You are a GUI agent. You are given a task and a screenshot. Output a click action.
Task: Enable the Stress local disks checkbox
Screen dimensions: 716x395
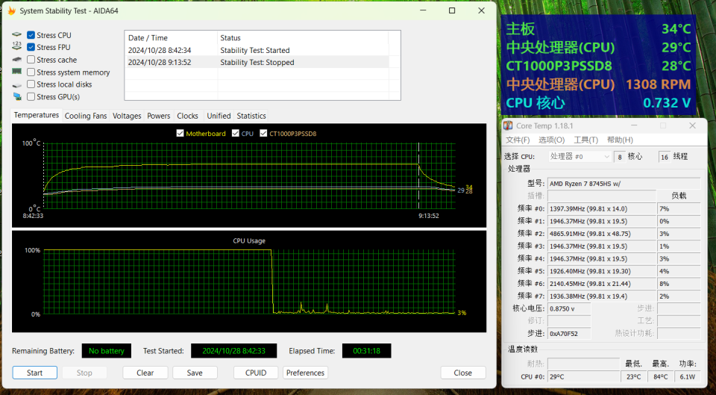31,84
